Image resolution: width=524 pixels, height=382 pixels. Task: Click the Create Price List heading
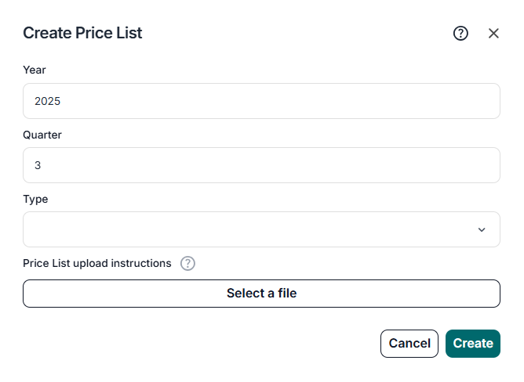click(82, 33)
